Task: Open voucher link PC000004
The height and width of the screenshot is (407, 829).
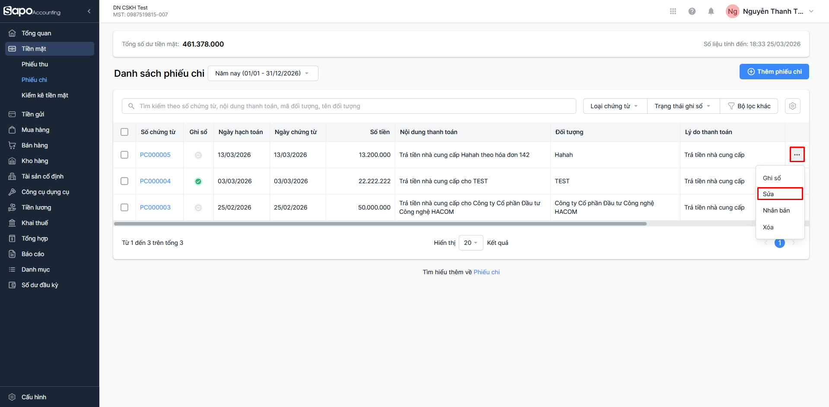Action: (x=155, y=181)
